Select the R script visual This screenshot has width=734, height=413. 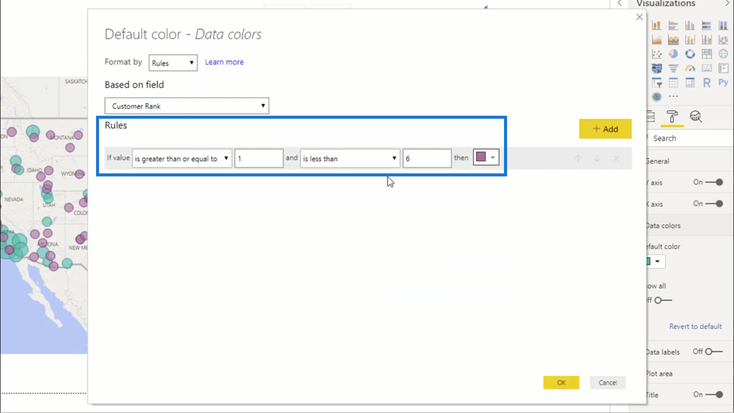[706, 83]
